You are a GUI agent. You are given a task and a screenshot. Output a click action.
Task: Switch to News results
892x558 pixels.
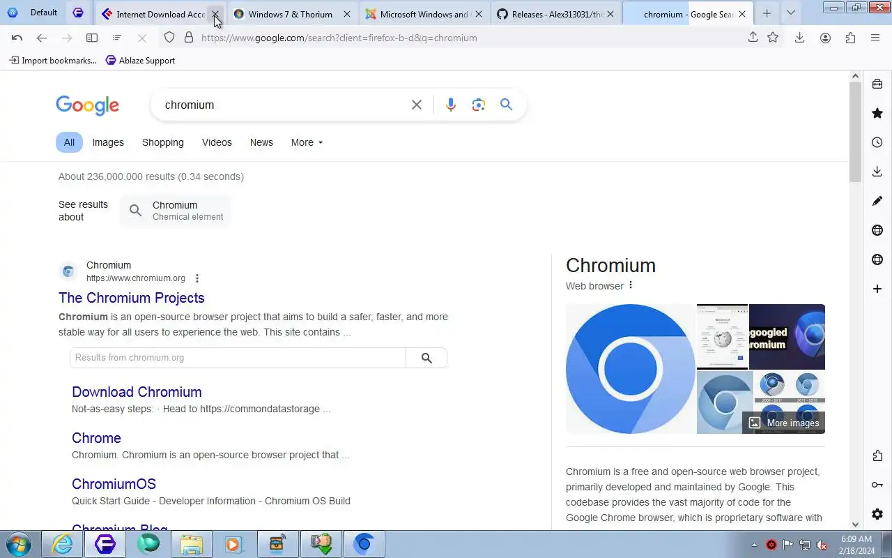click(261, 142)
